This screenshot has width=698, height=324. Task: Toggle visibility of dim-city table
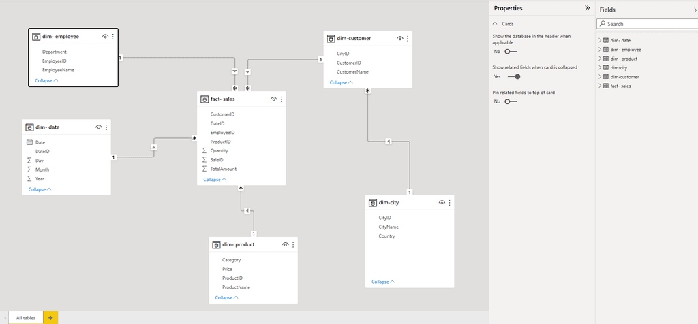coord(442,203)
